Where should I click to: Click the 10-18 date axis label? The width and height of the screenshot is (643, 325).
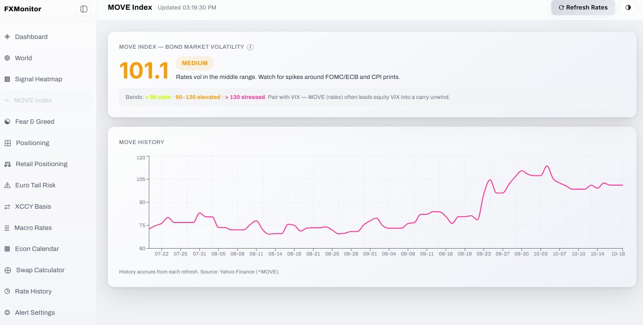618,254
